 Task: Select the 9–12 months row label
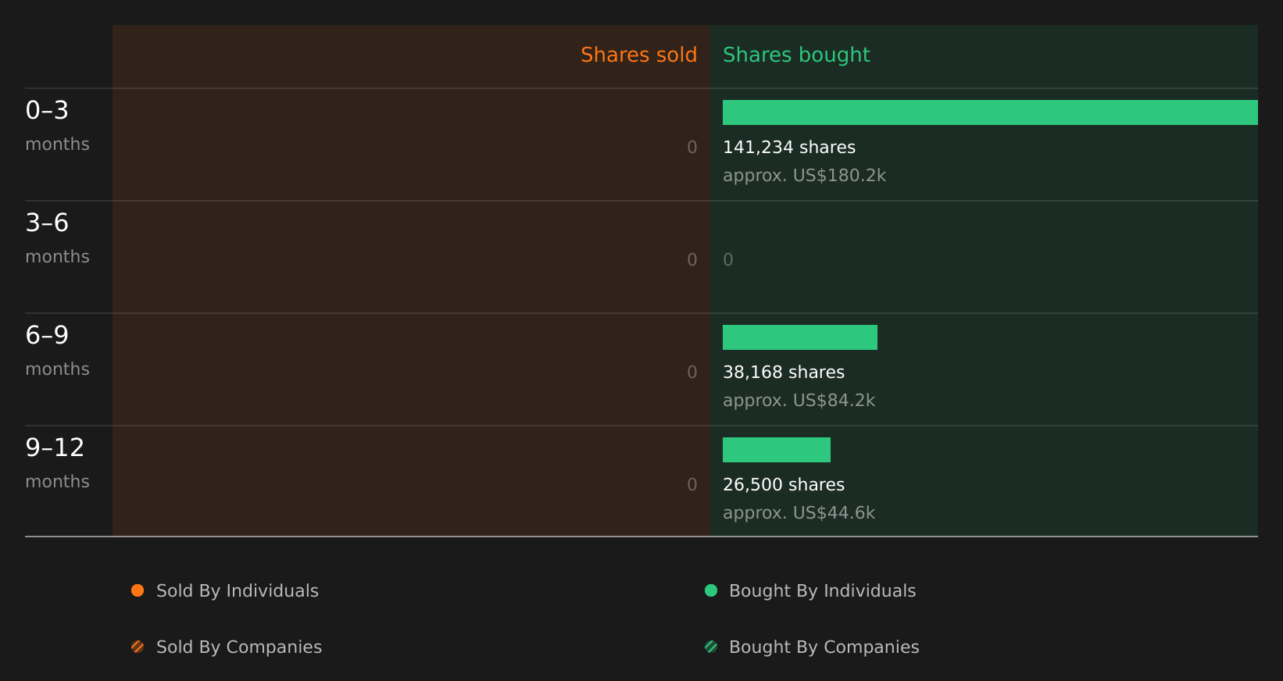click(57, 463)
